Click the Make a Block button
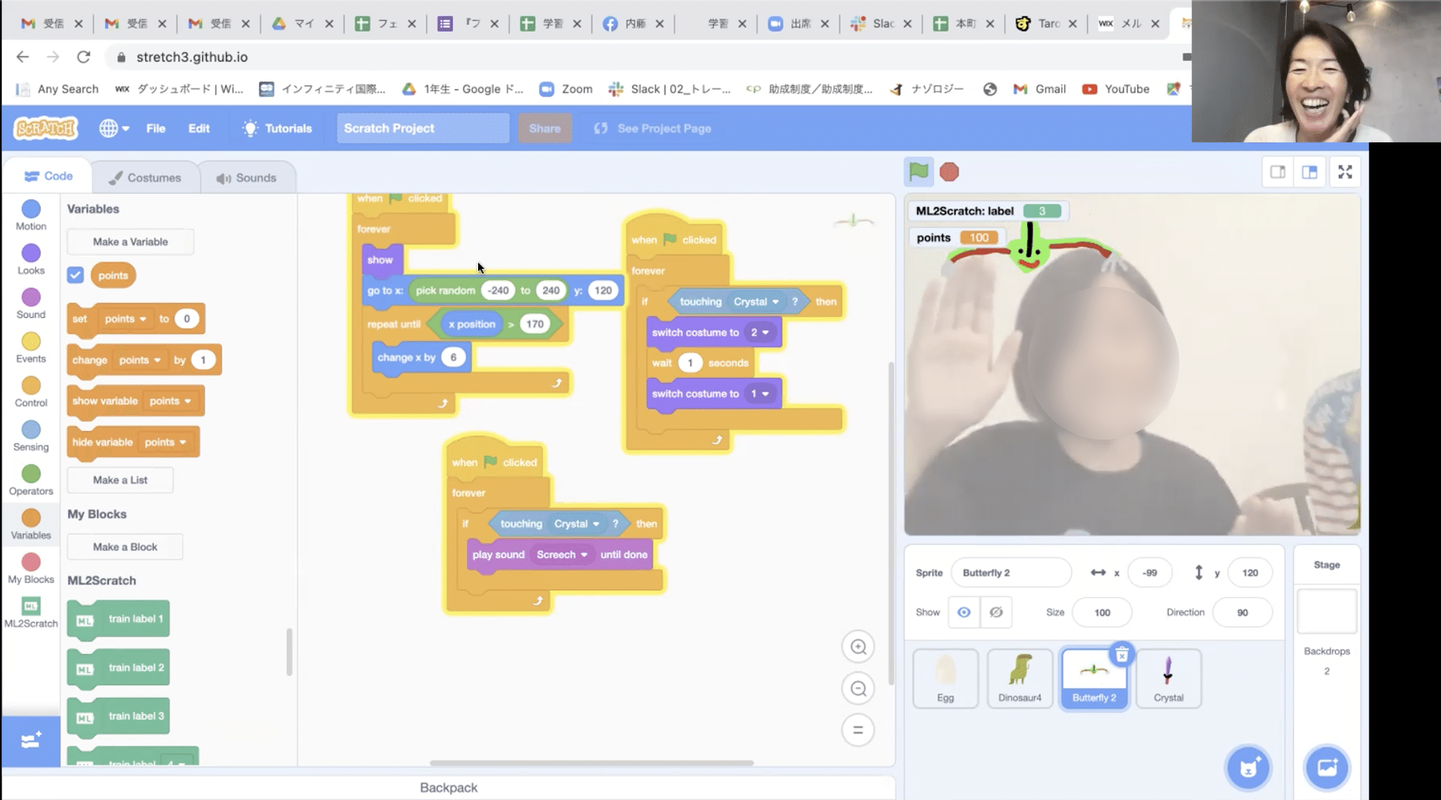This screenshot has width=1441, height=800. [x=124, y=546]
